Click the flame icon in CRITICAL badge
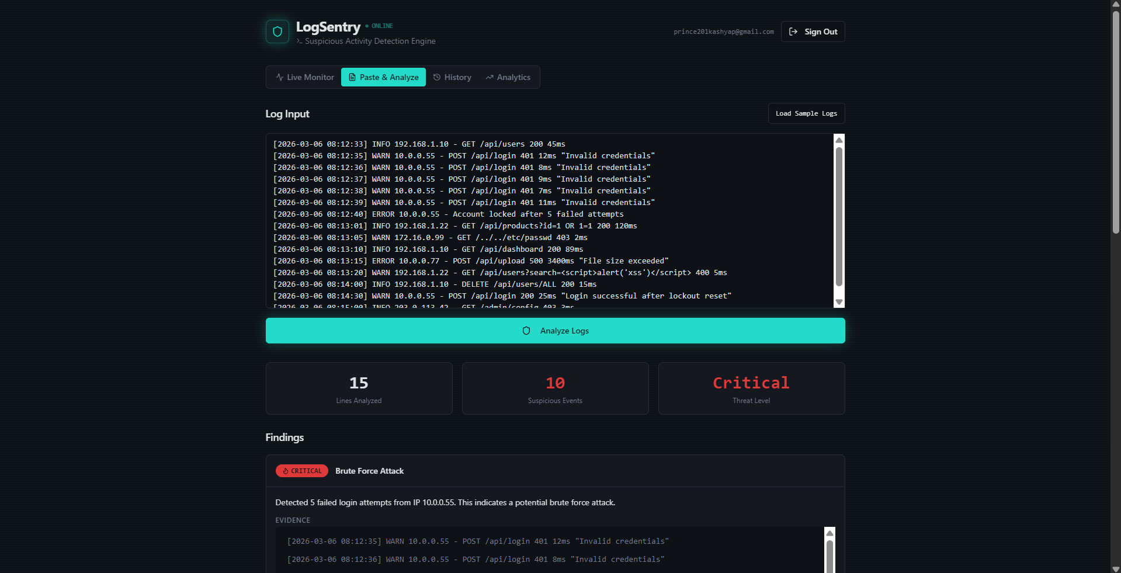This screenshot has width=1121, height=573. [286, 471]
